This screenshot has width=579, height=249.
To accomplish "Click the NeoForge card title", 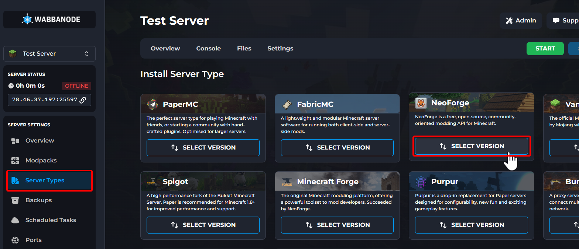I will pyautogui.click(x=450, y=103).
